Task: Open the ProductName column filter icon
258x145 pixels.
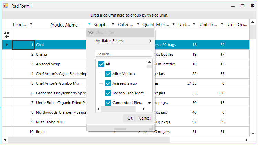Action: pyautogui.click(x=89, y=24)
